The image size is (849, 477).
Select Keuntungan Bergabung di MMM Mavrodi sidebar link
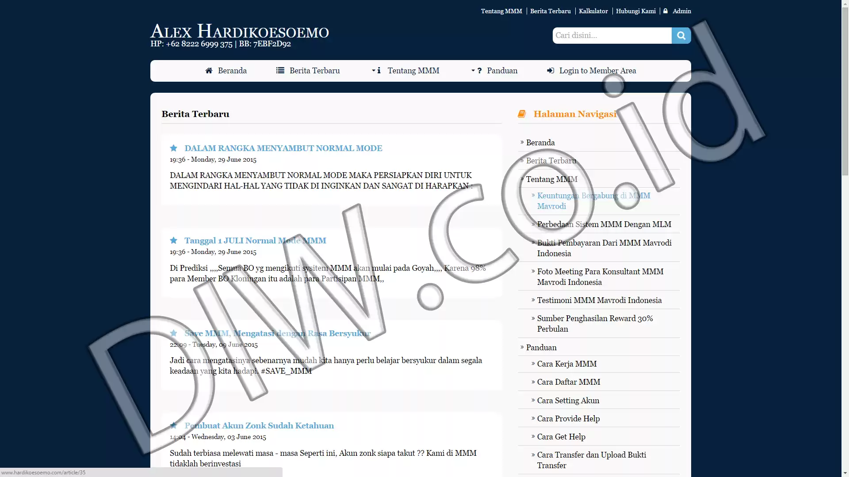593,201
